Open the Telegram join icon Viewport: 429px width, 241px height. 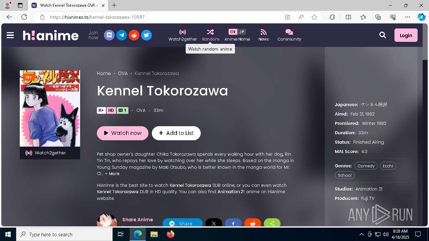tap(122, 35)
